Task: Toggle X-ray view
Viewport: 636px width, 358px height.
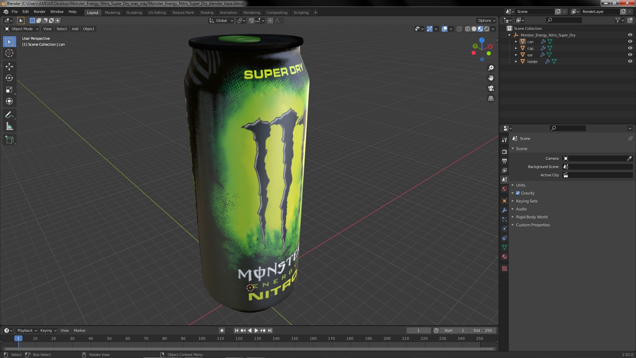Action: click(x=459, y=29)
